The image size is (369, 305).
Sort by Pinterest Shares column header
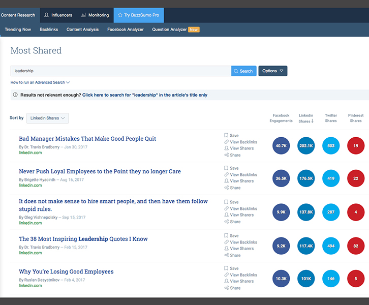pos(356,118)
